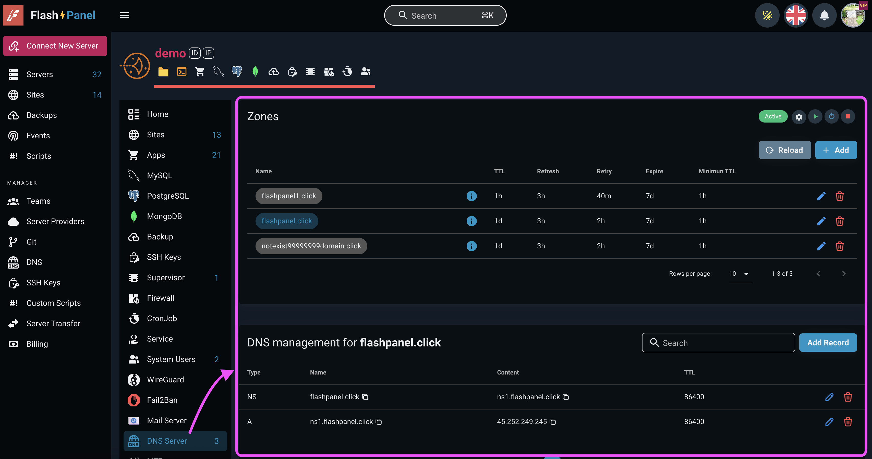Click the Connect New Server button
The image size is (872, 459).
55,46
